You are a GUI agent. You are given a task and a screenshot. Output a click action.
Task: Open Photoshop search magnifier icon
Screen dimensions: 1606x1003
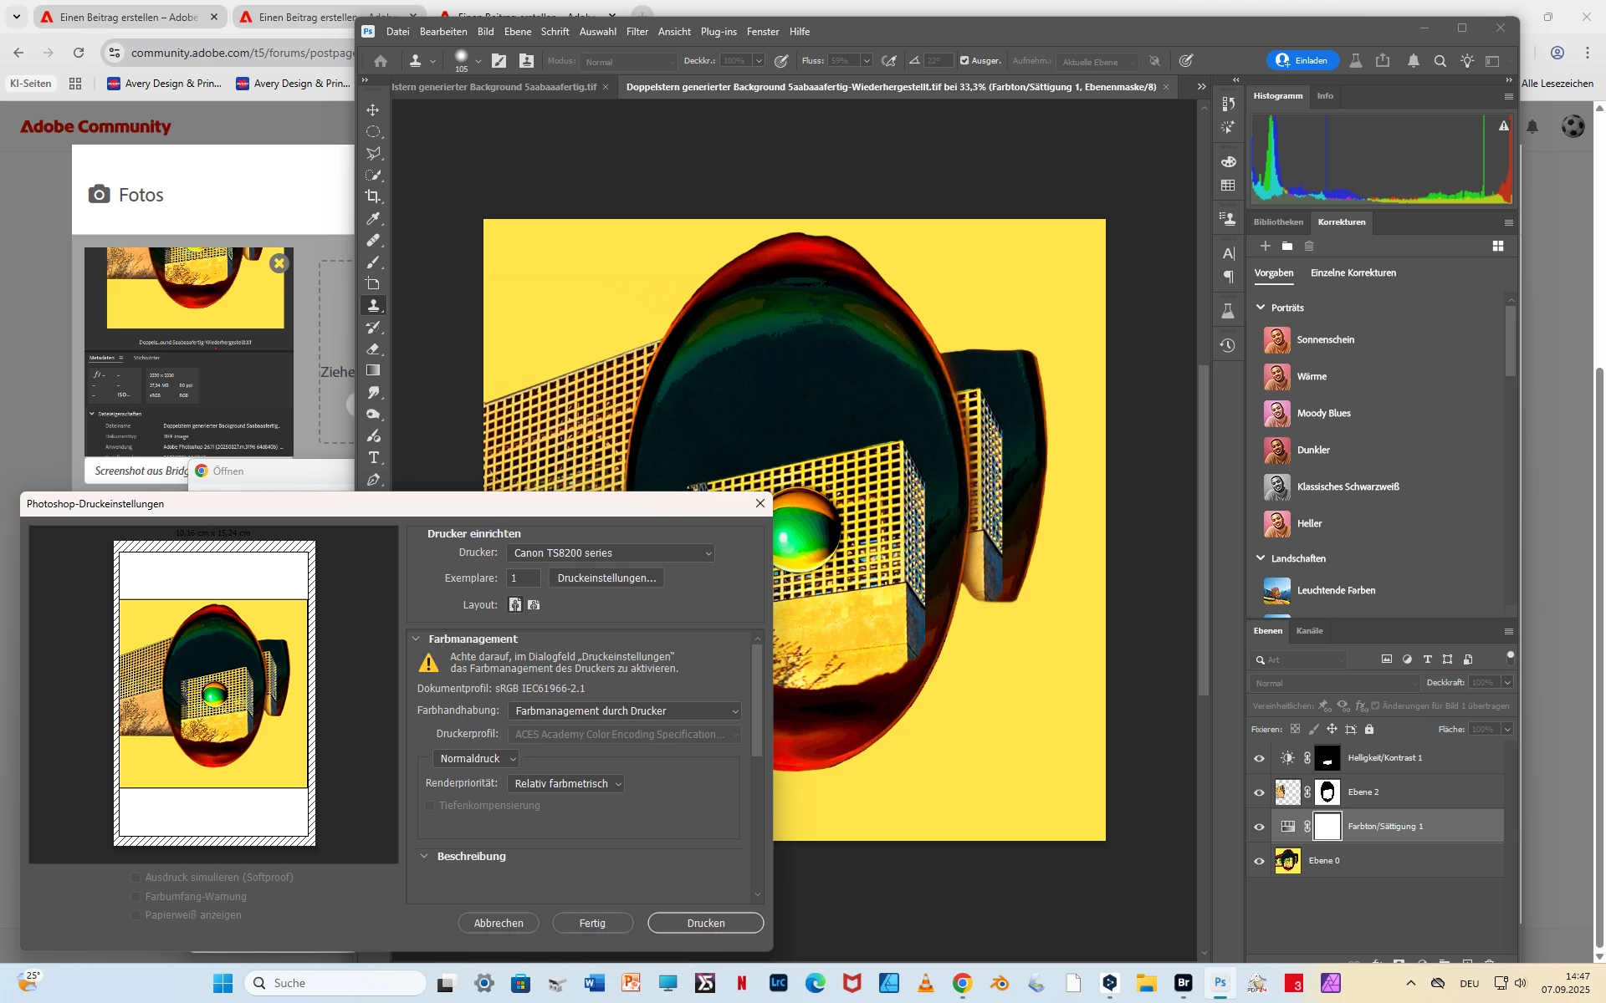tap(1440, 61)
